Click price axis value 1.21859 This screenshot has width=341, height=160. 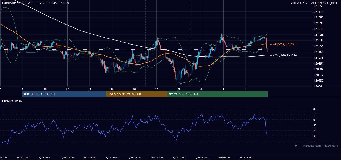pyautogui.click(x=318, y=6)
